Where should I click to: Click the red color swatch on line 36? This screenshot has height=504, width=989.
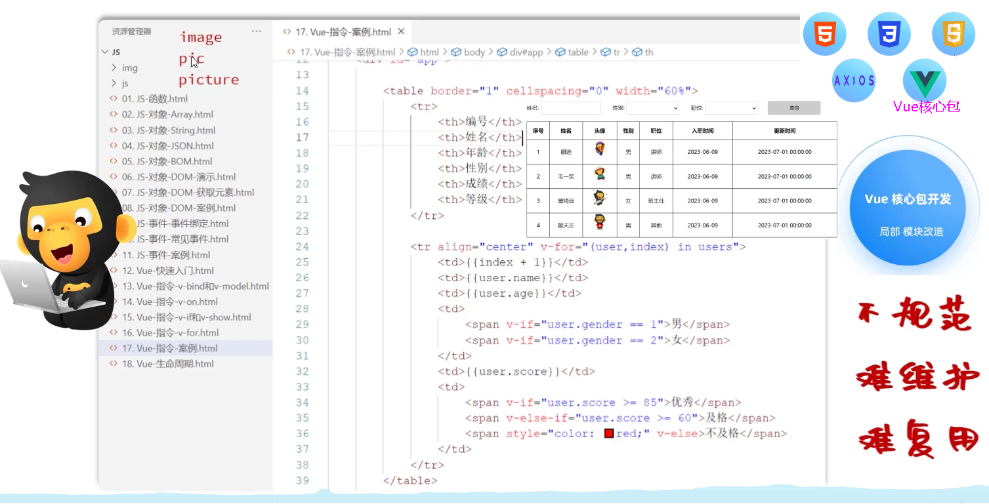coord(608,434)
